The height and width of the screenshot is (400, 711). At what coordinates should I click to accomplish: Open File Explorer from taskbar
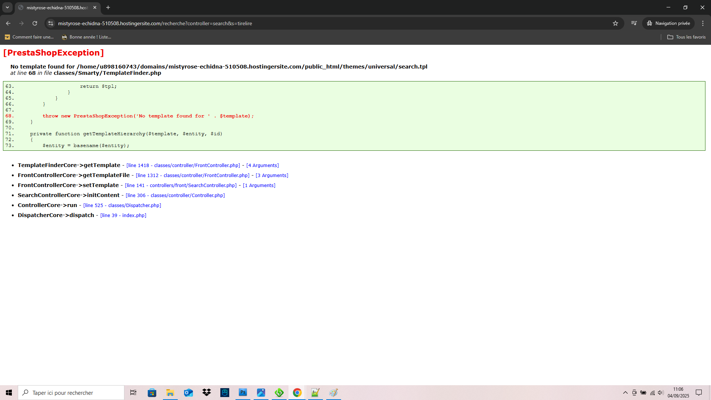tap(170, 393)
